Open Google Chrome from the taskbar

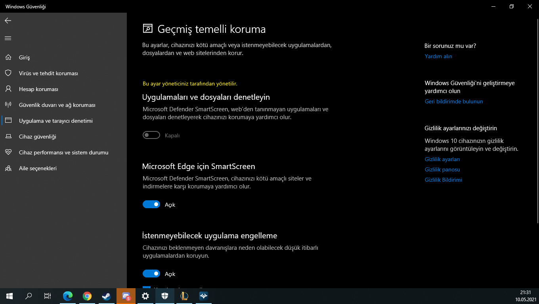pyautogui.click(x=87, y=296)
